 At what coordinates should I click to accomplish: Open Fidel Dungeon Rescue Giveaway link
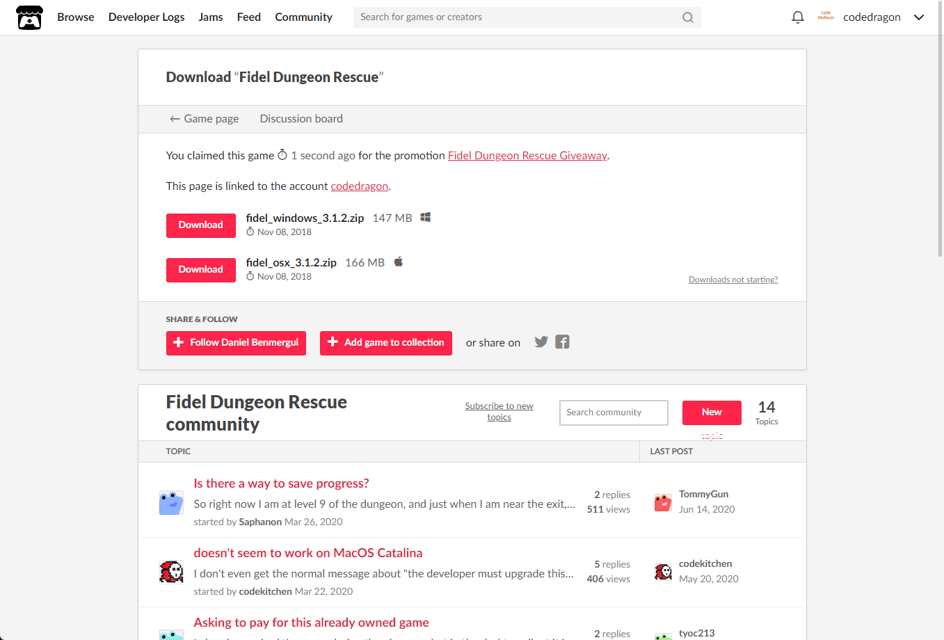coord(527,156)
